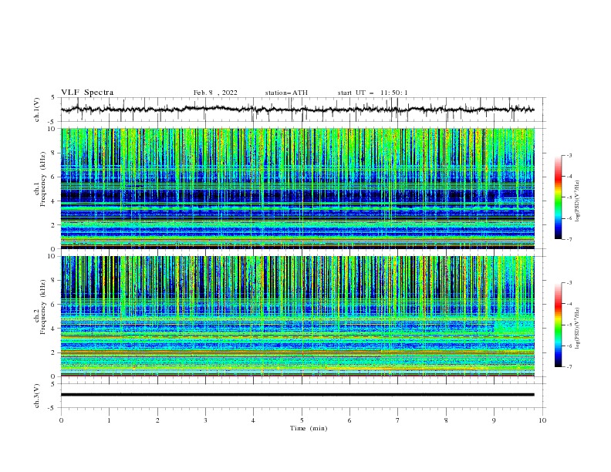Click the log(PSD) label beside ch.1 colorbar

pyautogui.click(x=578, y=201)
